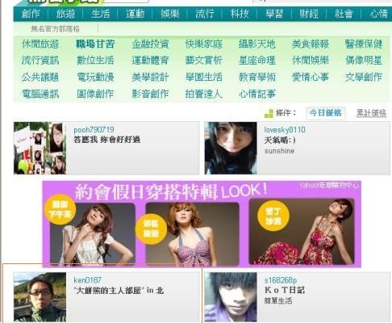Click the first model photo in banner
Image resolution: width=392 pixels, height=323 pixels.
93,233
